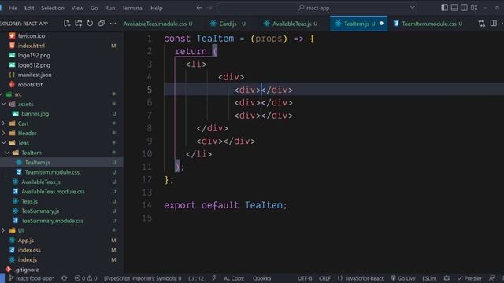Image resolution: width=504 pixels, height=283 pixels.
Task: Open Teas.js in the file tree
Action: (x=30, y=201)
